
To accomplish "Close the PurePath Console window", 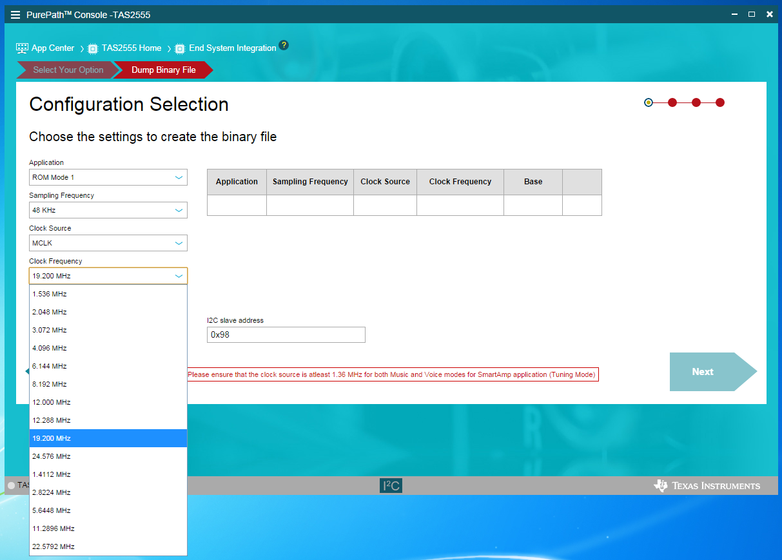I will tap(769, 14).
